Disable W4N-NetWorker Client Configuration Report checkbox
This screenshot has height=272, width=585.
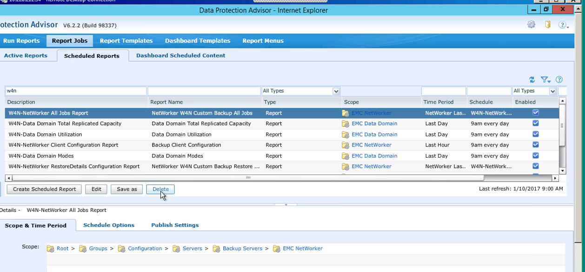(535, 145)
